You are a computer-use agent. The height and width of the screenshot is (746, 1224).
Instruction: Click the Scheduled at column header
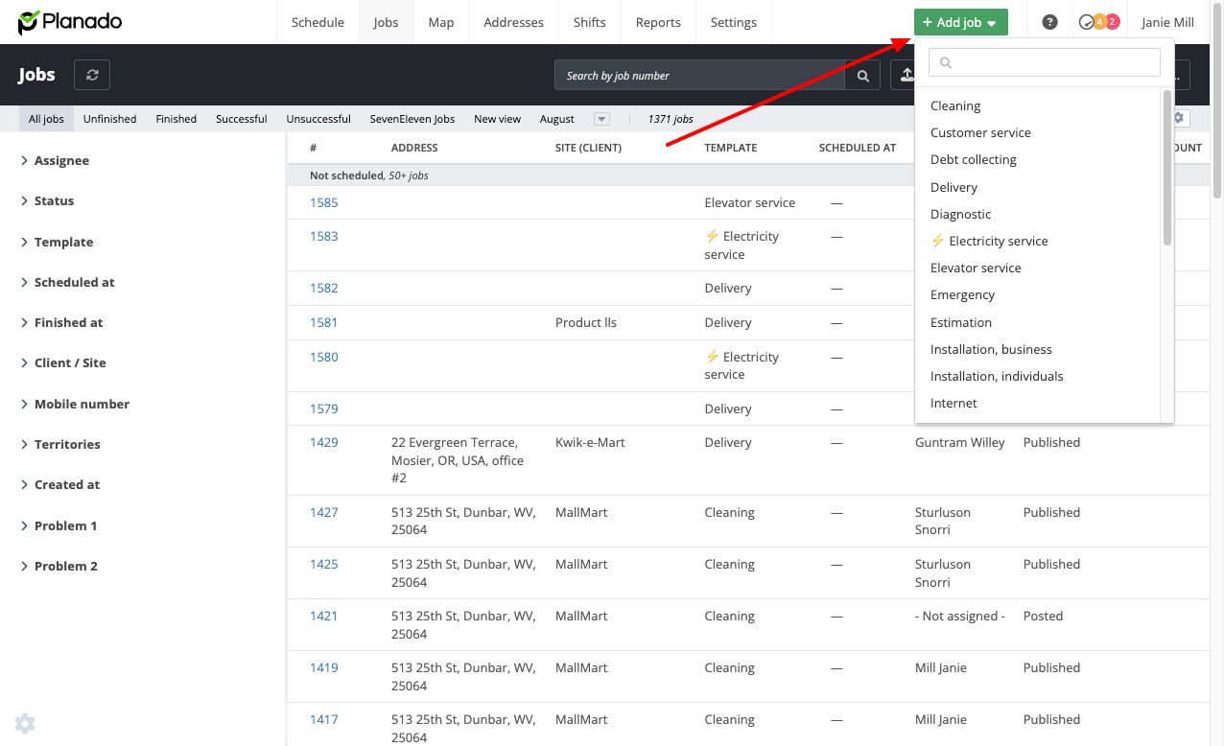point(857,148)
